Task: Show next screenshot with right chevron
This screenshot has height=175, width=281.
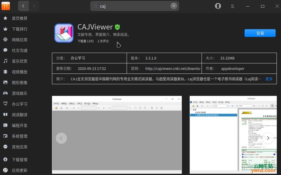Action: [268, 138]
